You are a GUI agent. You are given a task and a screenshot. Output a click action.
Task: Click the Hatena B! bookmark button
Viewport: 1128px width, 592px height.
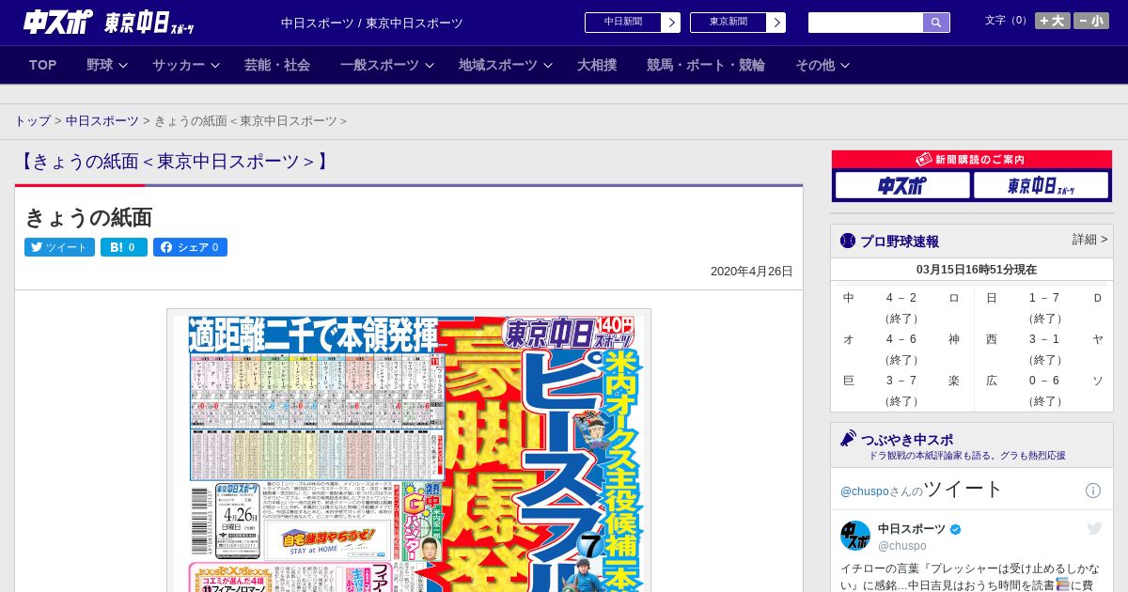pyautogui.click(x=124, y=247)
